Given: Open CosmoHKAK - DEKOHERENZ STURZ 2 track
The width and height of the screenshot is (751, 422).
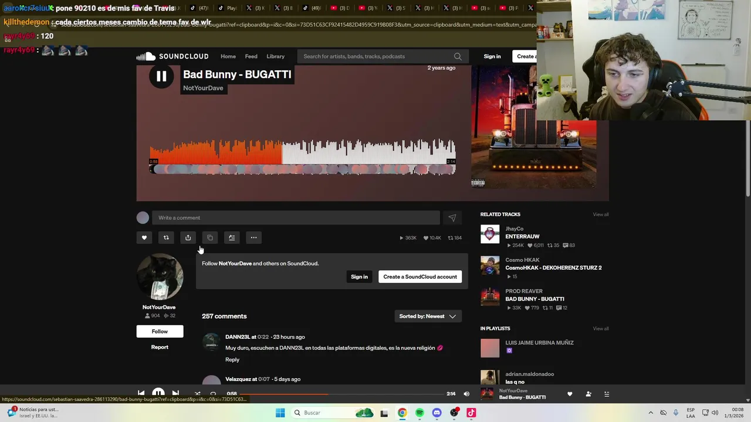Looking at the screenshot, I should pos(553,268).
